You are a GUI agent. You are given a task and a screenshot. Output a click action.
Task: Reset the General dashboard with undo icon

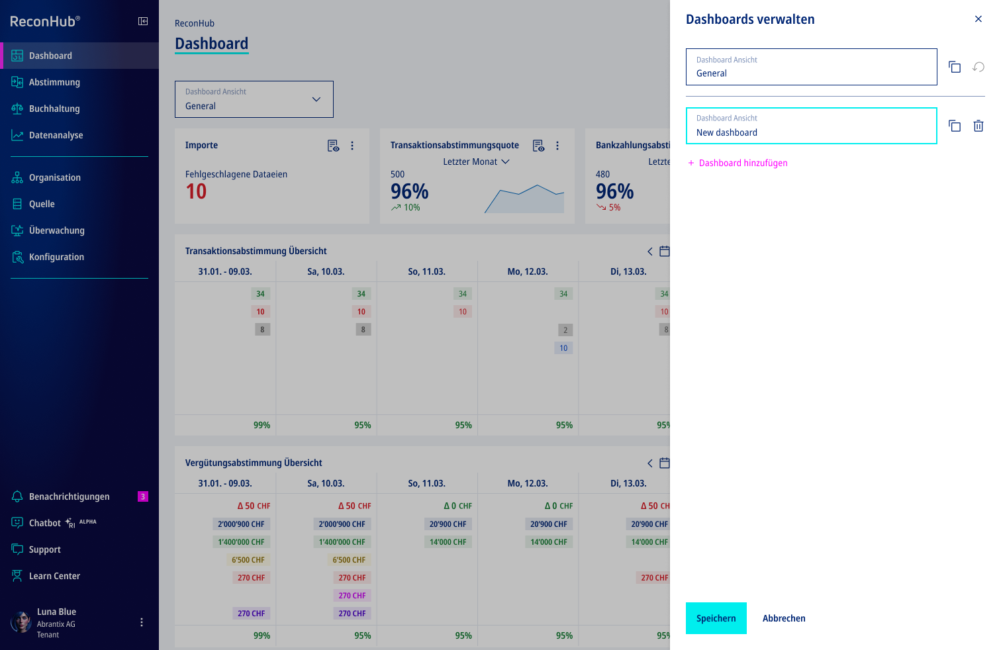coord(978,67)
